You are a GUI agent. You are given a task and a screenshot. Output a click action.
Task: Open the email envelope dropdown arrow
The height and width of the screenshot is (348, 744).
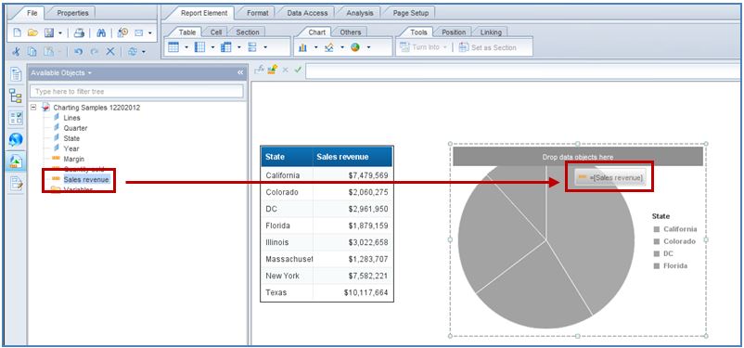tap(150, 33)
